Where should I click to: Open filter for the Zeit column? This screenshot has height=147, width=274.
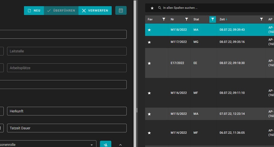point(261,19)
